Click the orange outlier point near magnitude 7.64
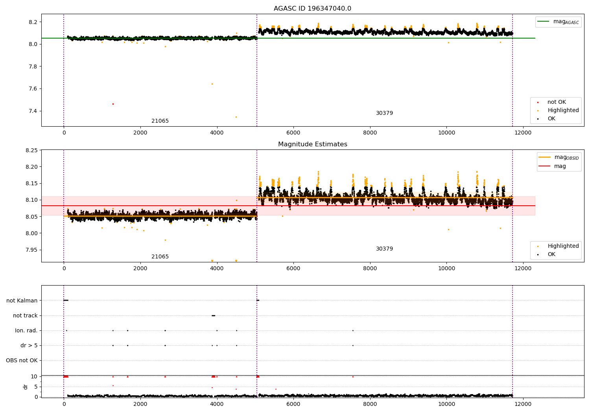Viewport: 590px width, 413px height. (x=212, y=84)
